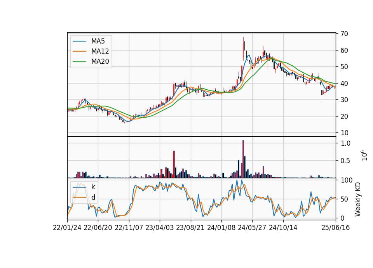Click the 40 price axis label
Viewport: 373px width, 268px height.
click(344, 84)
